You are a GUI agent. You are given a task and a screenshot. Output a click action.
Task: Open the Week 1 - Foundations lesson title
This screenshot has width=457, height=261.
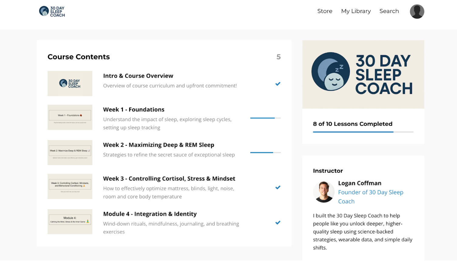pyautogui.click(x=134, y=110)
